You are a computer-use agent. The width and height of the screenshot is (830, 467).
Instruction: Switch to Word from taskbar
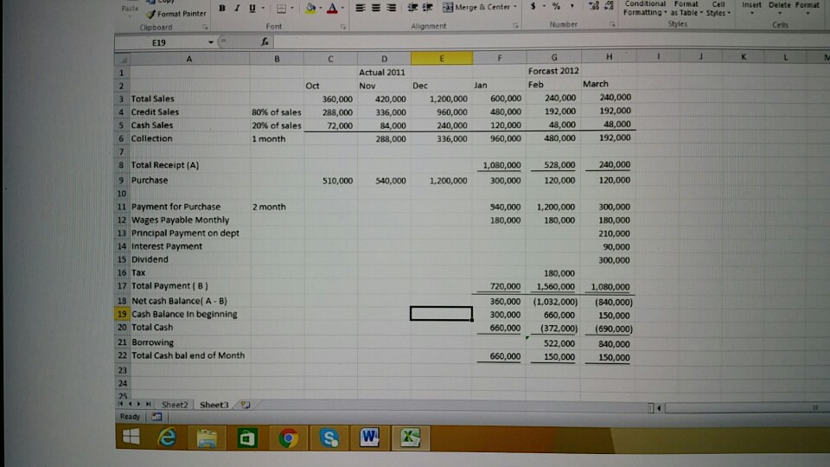369,438
